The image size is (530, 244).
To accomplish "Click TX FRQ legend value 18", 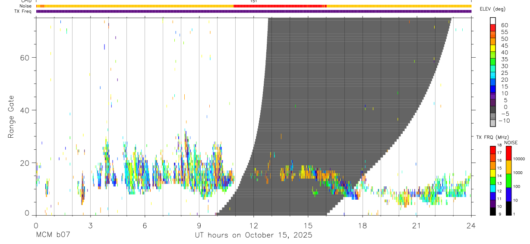I will tap(499, 145).
